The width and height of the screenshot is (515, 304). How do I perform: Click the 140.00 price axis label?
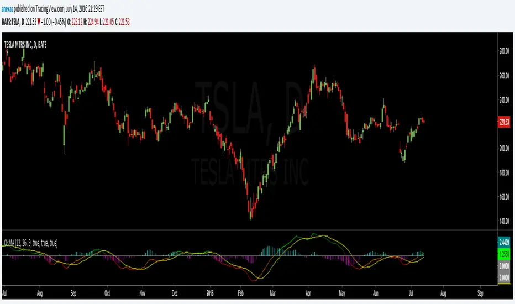coord(504,221)
